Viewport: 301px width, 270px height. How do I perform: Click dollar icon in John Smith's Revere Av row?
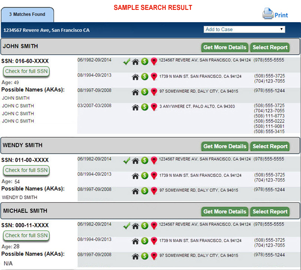[x=145, y=61]
